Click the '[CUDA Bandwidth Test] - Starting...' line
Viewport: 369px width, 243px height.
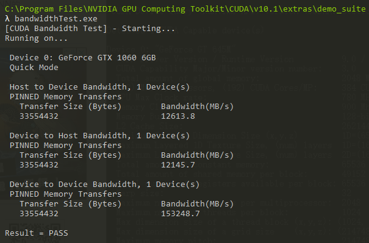90,29
